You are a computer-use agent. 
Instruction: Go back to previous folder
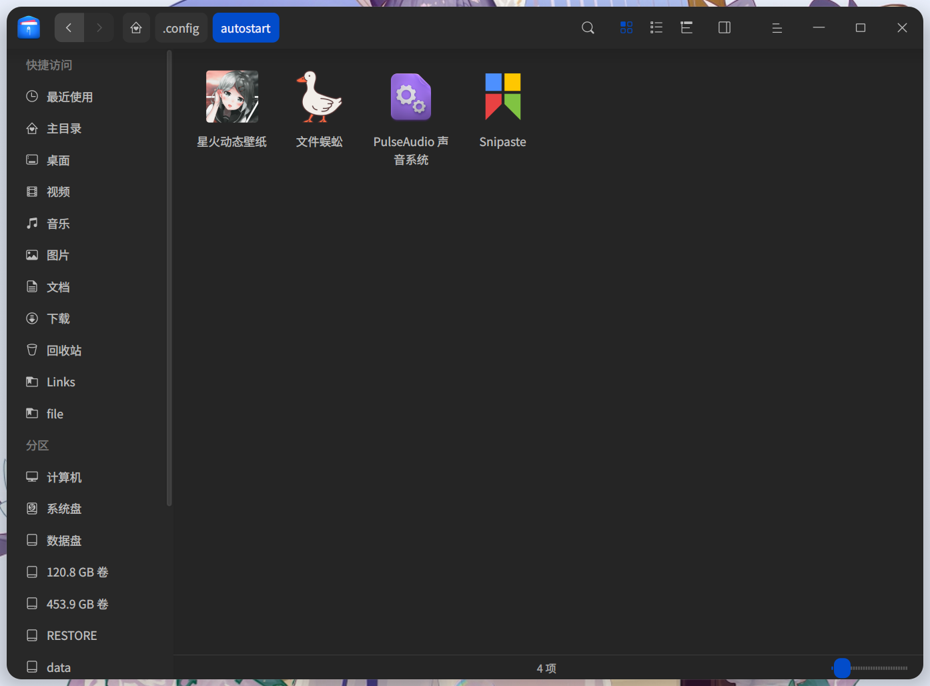pos(69,28)
